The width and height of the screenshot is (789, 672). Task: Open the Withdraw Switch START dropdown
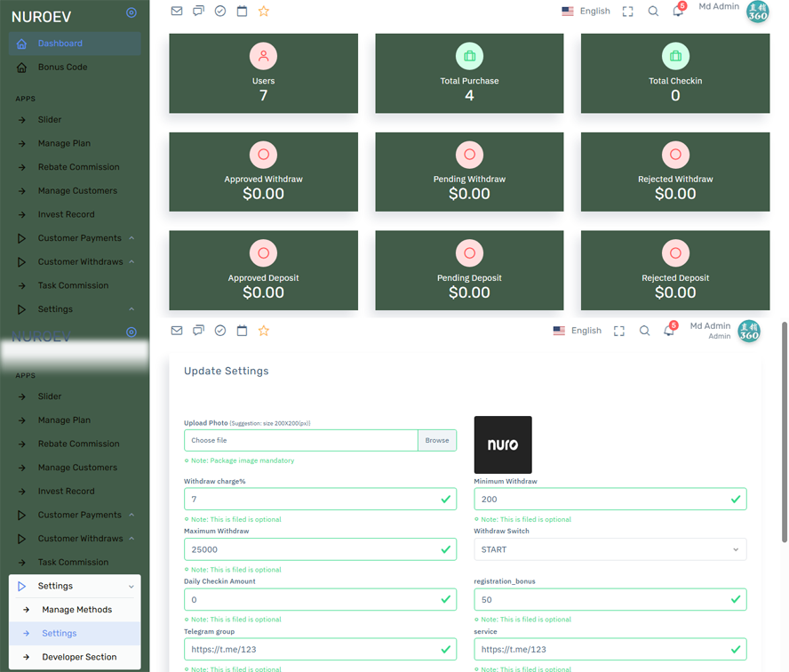(610, 549)
